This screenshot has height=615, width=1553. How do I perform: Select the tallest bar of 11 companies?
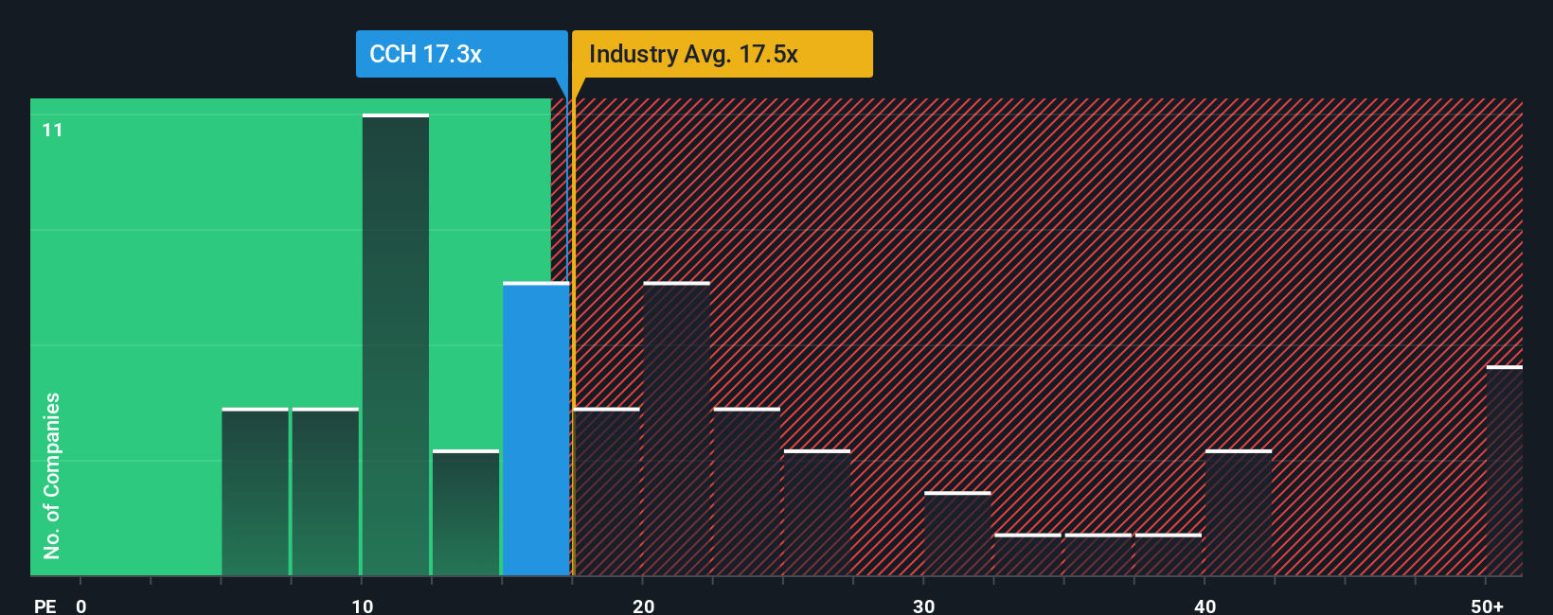click(396, 344)
